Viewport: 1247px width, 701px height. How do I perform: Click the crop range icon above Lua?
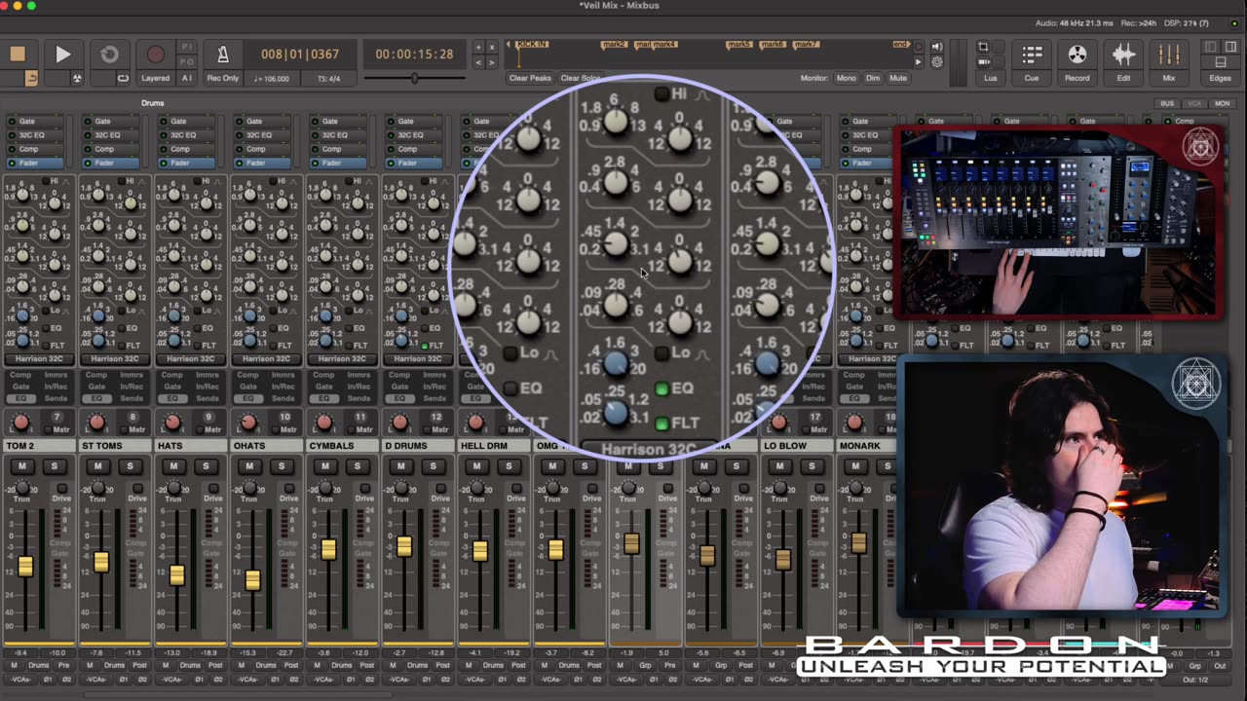pos(983,47)
